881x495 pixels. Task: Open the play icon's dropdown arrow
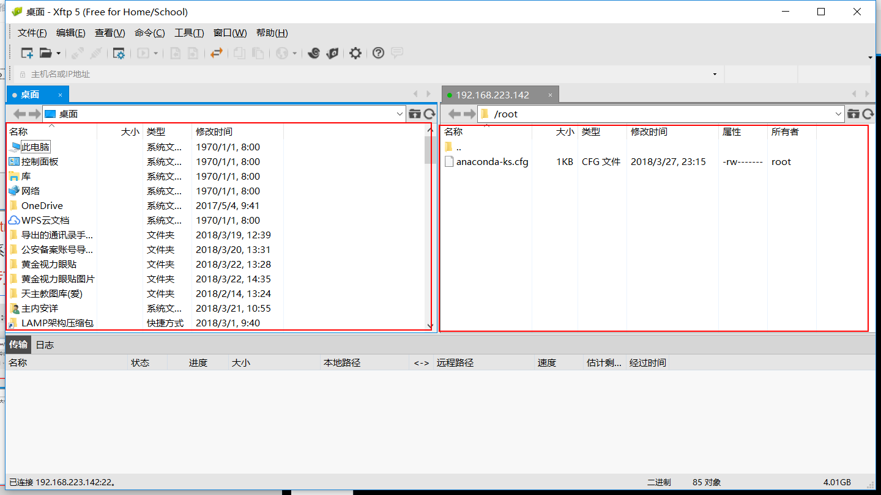click(155, 53)
